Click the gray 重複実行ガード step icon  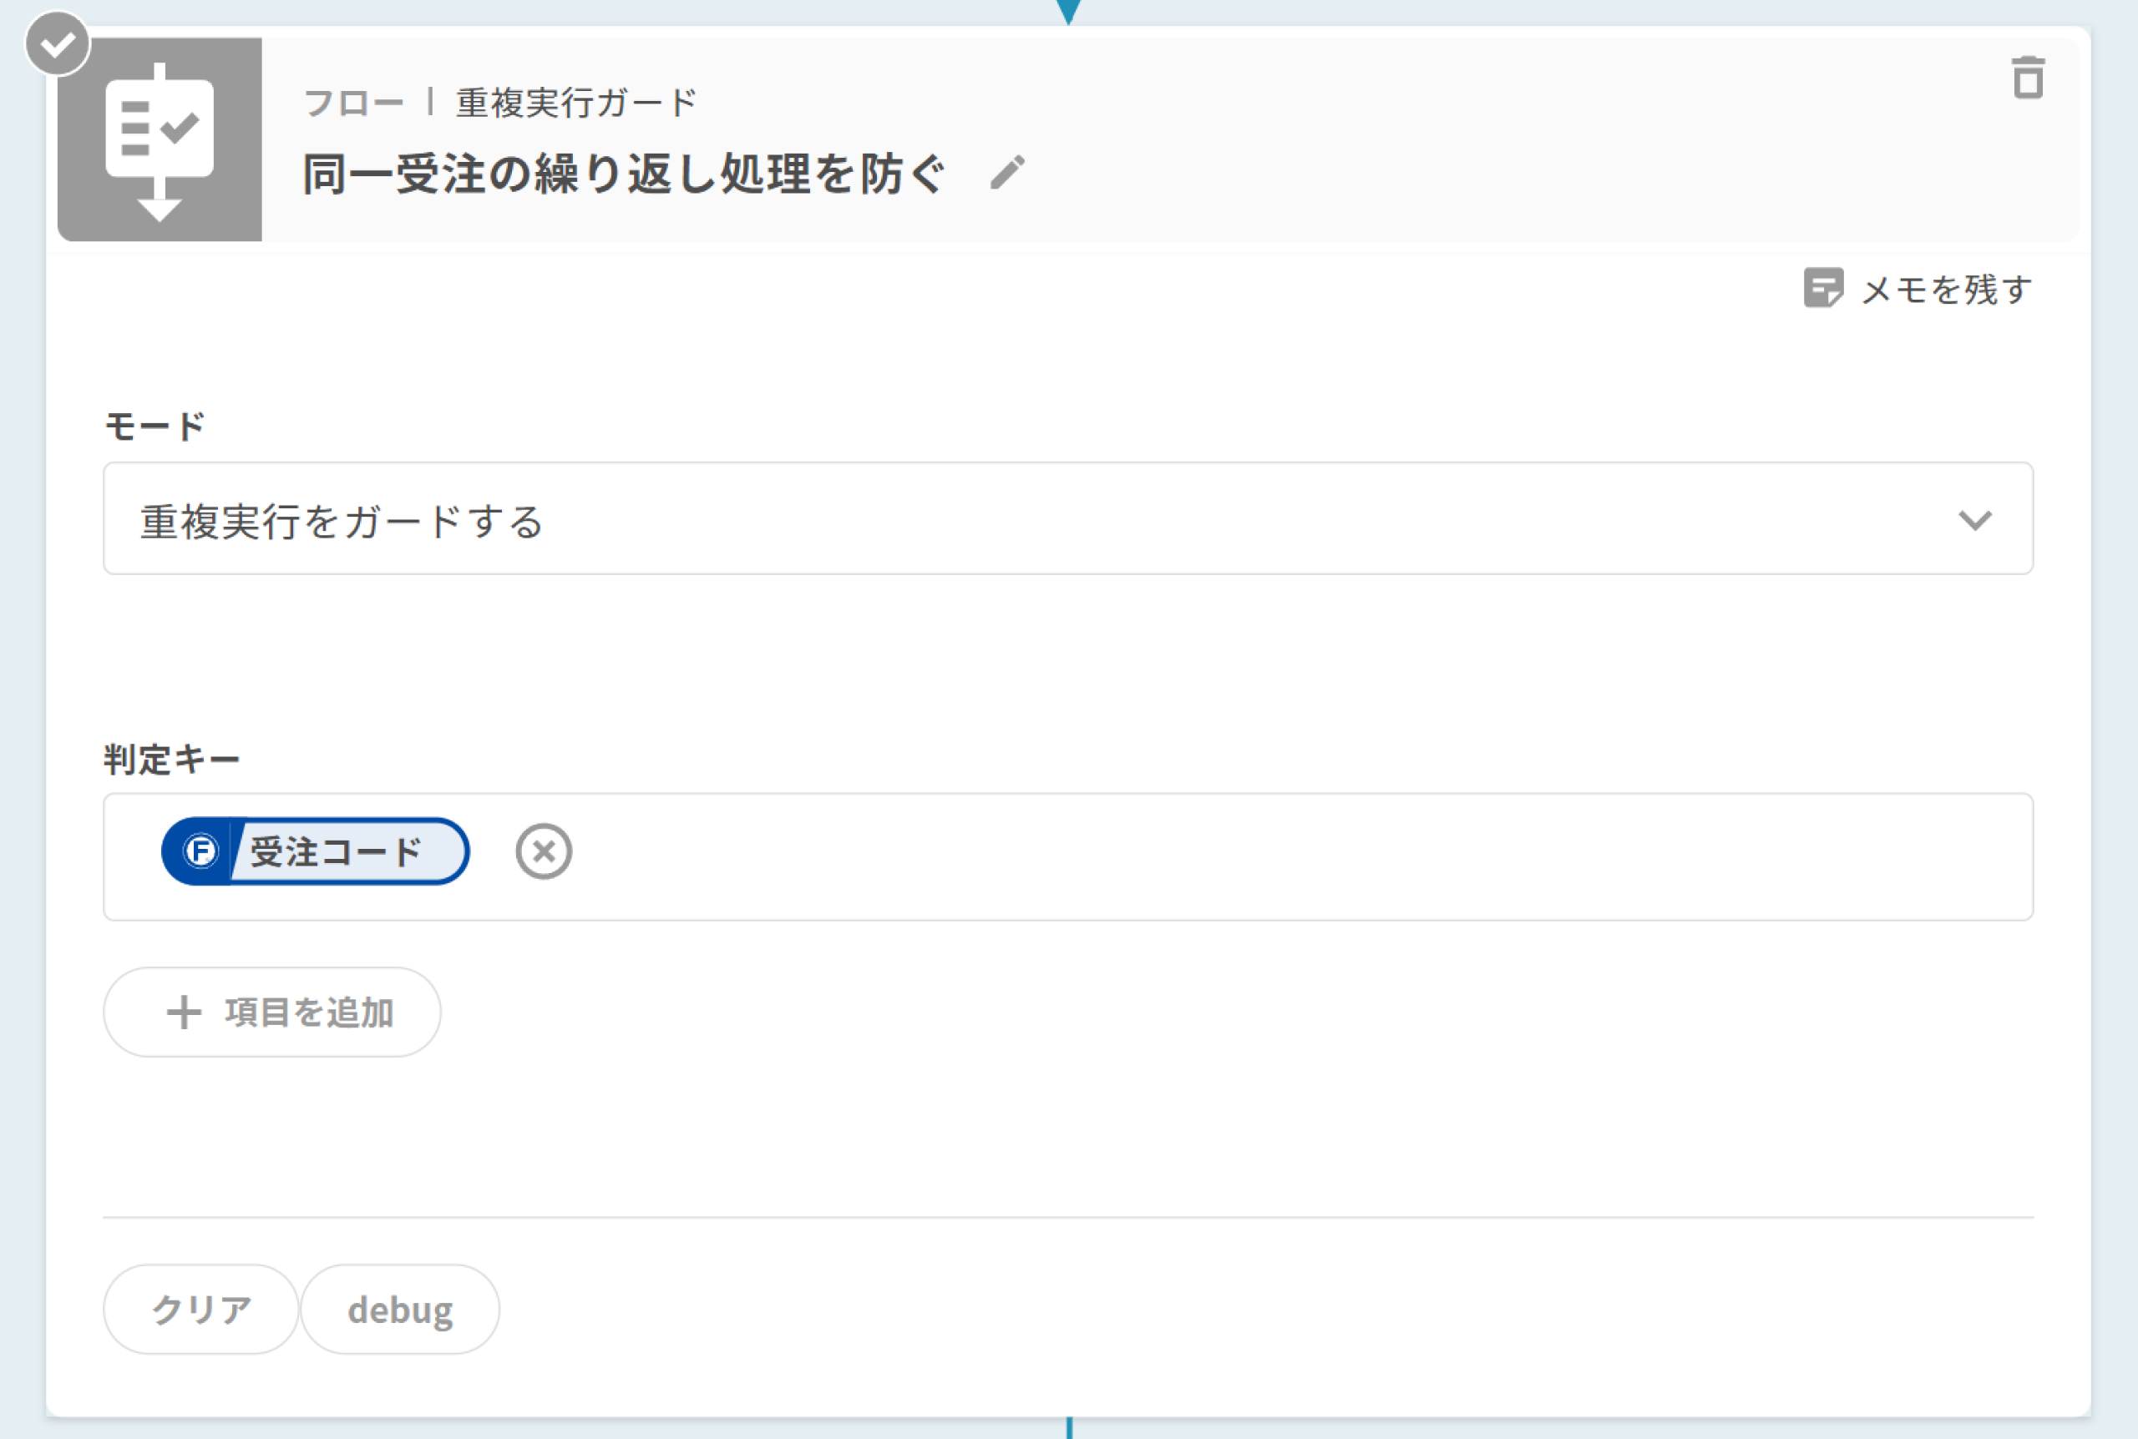[x=160, y=139]
